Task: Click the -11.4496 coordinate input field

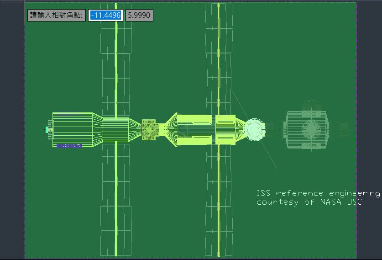Action: coord(105,16)
